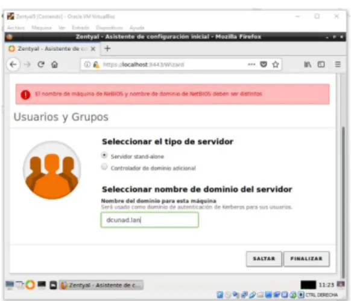The image size is (351, 301).
Task: Open VirtualBox Entrada menu
Action: [81, 28]
